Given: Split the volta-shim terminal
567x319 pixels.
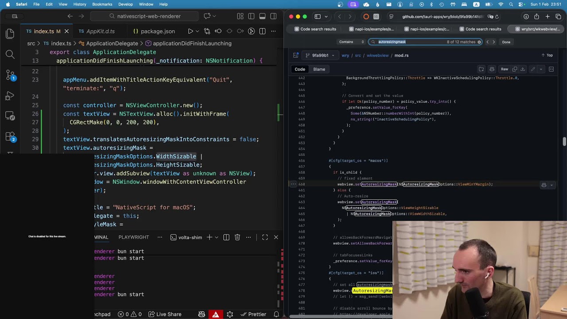Looking at the screenshot, I should [x=226, y=237].
